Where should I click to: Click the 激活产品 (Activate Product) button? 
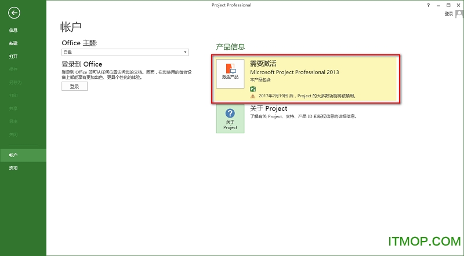230,74
